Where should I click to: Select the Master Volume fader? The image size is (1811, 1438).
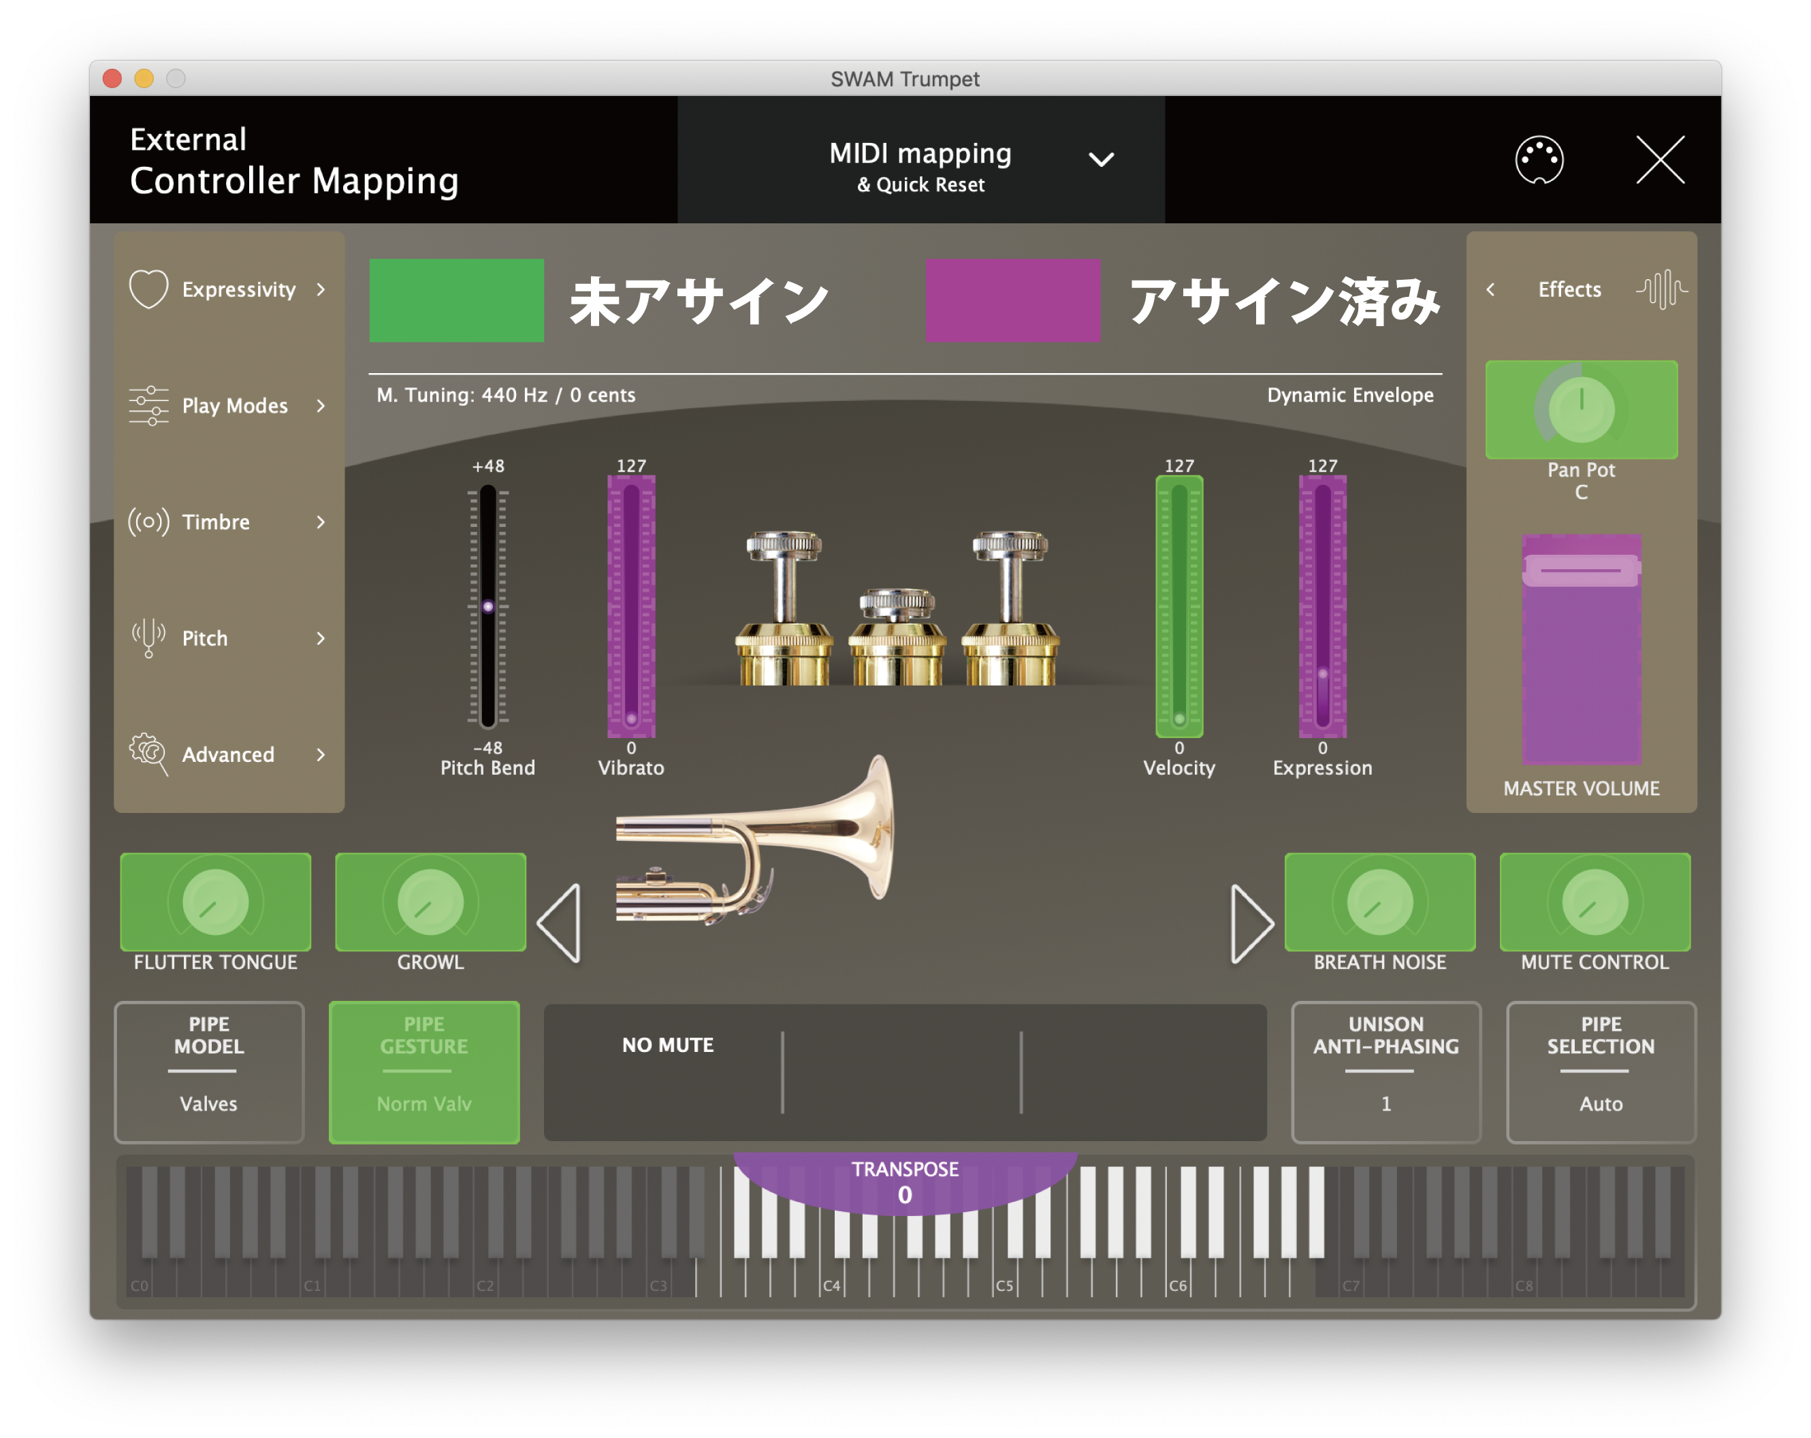(1581, 650)
